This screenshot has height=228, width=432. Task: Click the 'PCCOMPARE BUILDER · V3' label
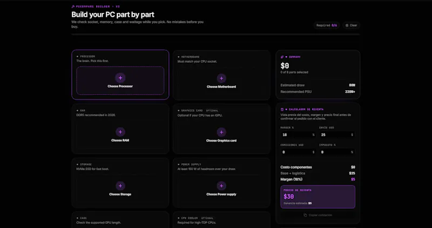[x=98, y=6]
